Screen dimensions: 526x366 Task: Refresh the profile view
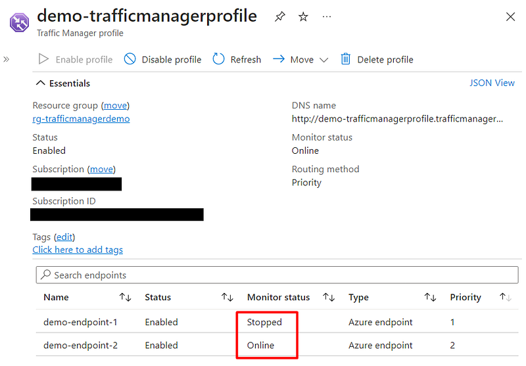click(237, 59)
